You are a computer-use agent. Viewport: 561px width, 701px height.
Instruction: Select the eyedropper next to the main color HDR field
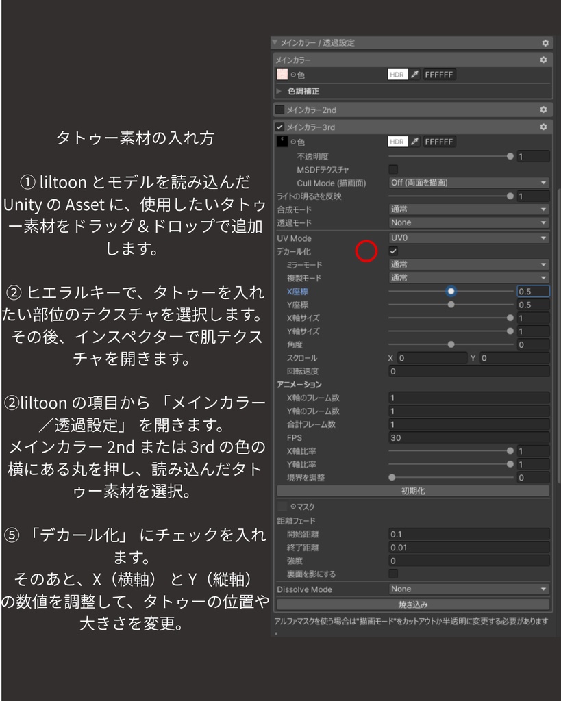[415, 74]
